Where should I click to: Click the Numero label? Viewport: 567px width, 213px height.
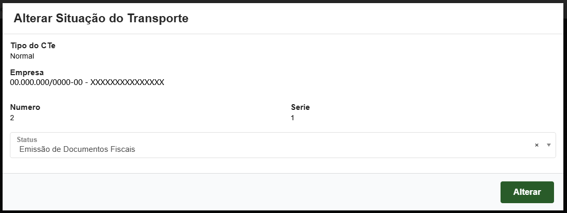(25, 107)
